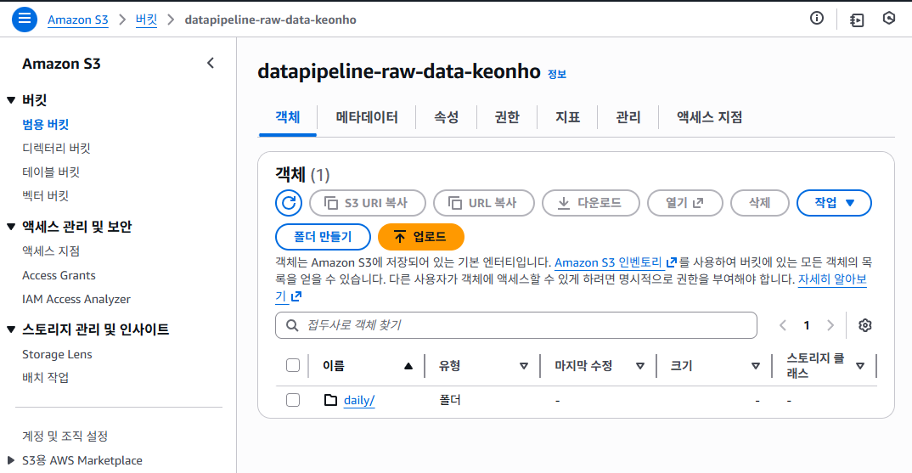Open the CloudShell-style panel icon in header

point(857,20)
